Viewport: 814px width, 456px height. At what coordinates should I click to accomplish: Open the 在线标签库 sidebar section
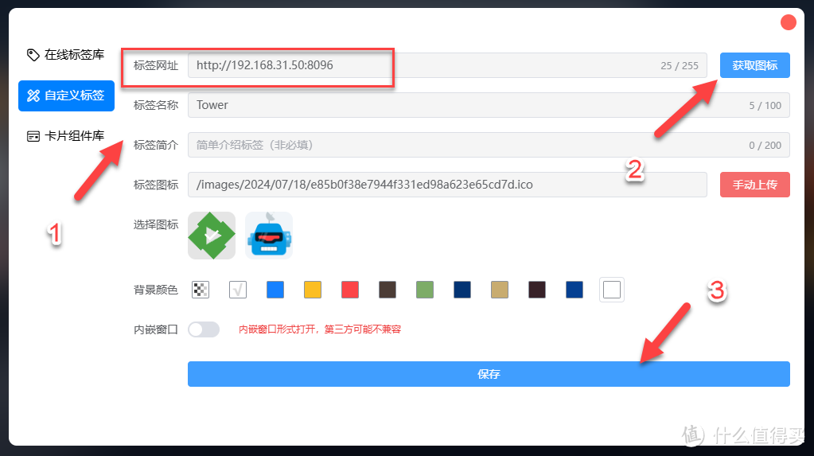66,55
